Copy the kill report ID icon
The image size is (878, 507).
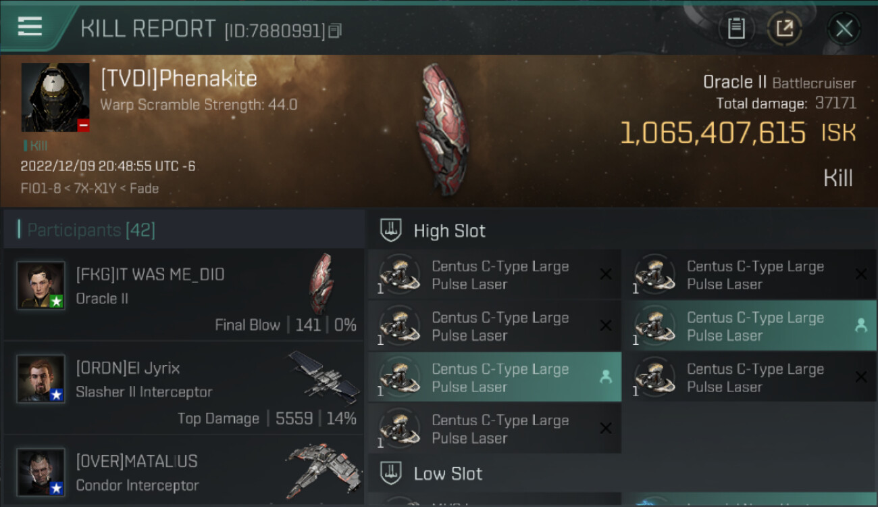(x=336, y=30)
